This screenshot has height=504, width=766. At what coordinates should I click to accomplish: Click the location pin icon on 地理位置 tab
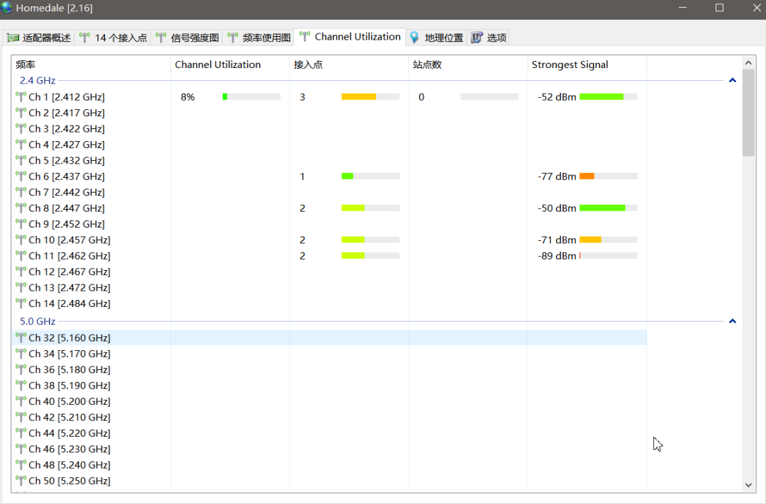pos(413,37)
